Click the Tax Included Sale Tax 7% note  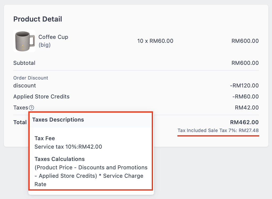pyautogui.click(x=218, y=130)
